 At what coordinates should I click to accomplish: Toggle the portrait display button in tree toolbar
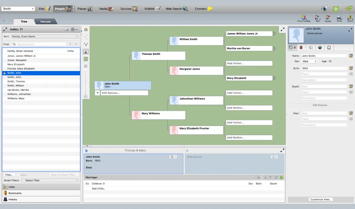(86, 51)
